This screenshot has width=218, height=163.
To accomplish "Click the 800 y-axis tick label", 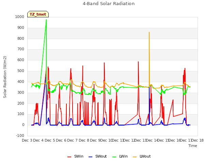I will (x=21, y=38).
